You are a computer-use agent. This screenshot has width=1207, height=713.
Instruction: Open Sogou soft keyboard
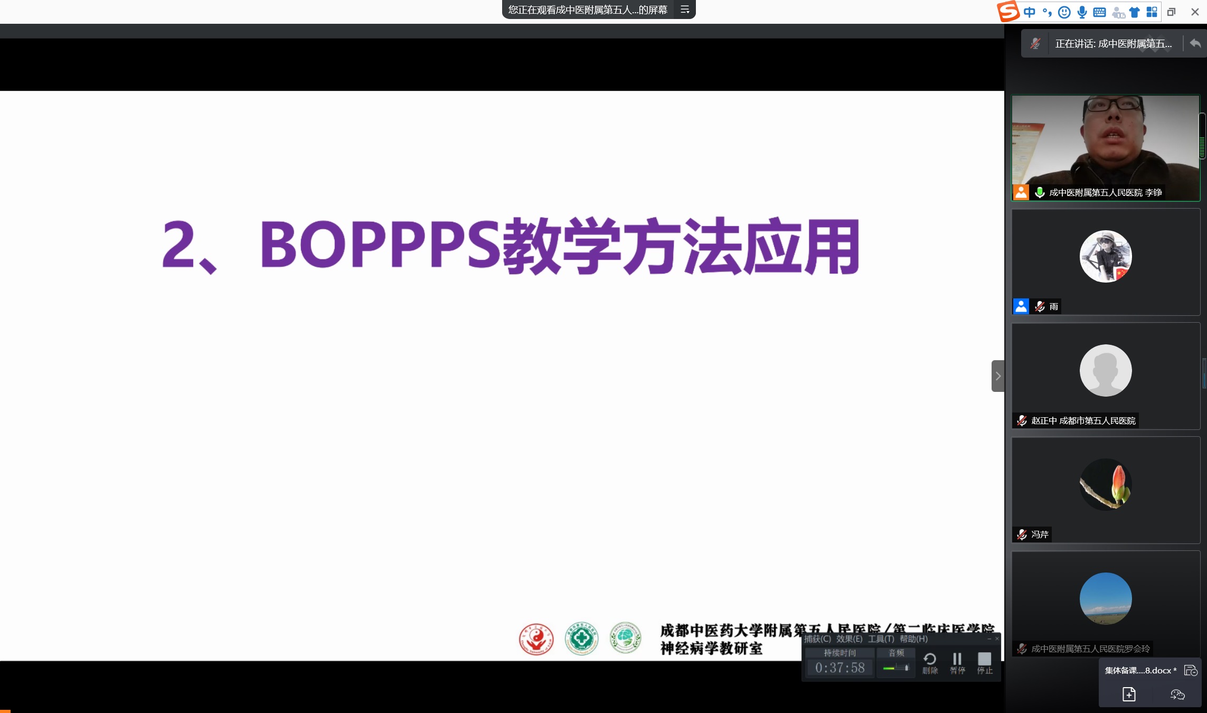click(x=1099, y=12)
